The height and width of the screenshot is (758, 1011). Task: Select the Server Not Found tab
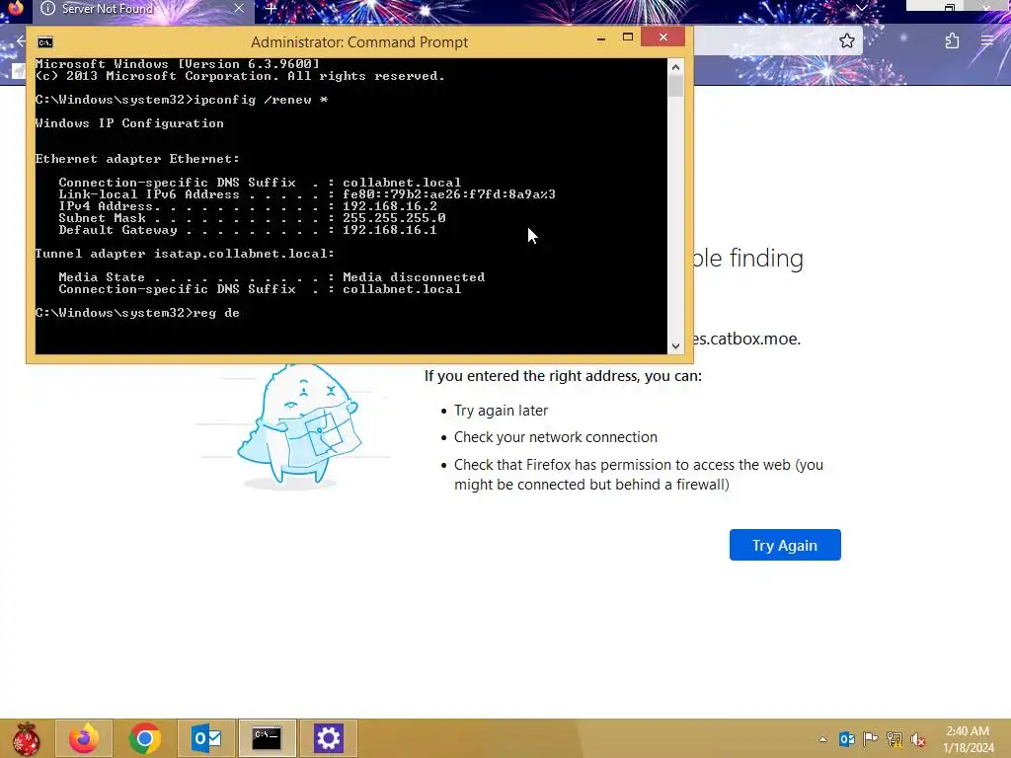[142, 9]
